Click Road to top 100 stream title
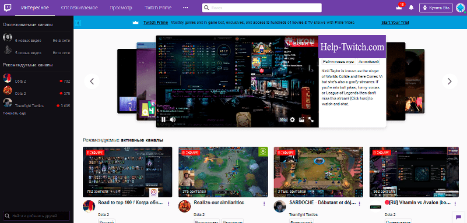The width and height of the screenshot is (467, 223). point(131,203)
